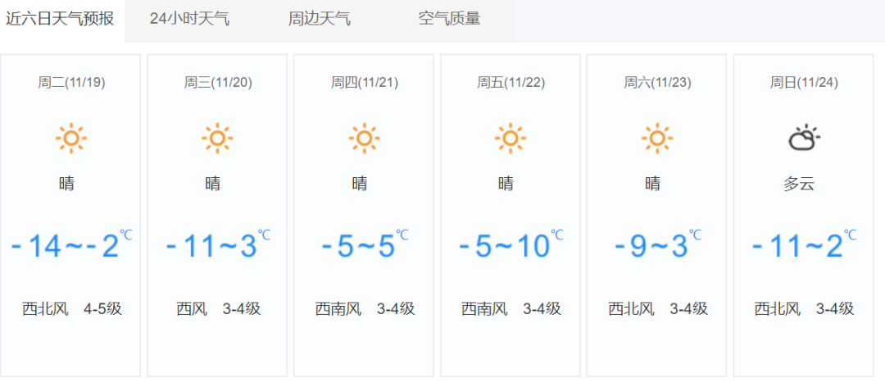Click the sunny icon for Thursday 11/21
Screen dimensions: 885x392
point(364,138)
